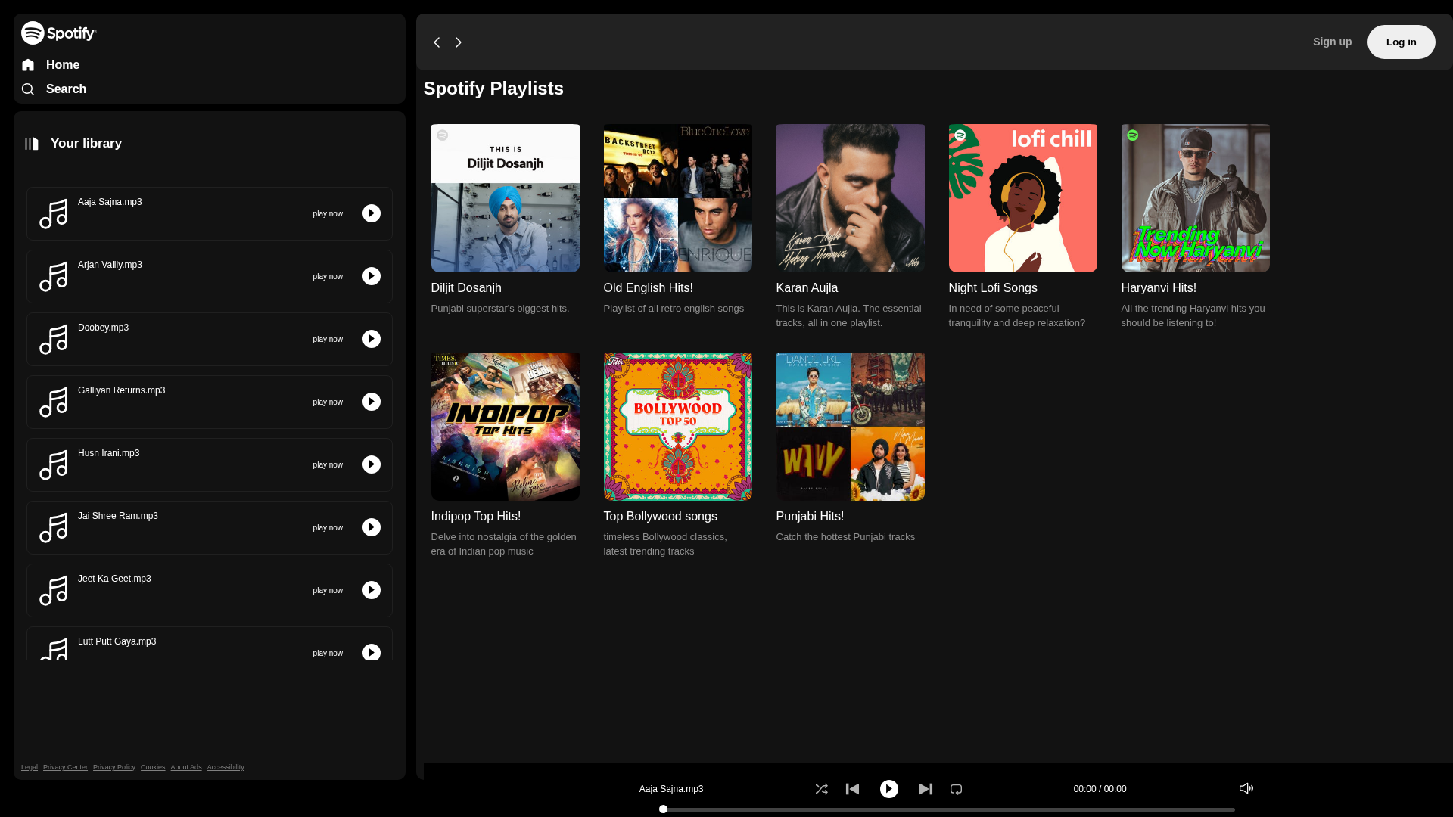The height and width of the screenshot is (817, 1453).
Task: Play Jeet Ka Geet.mp3 from library
Action: click(x=371, y=590)
